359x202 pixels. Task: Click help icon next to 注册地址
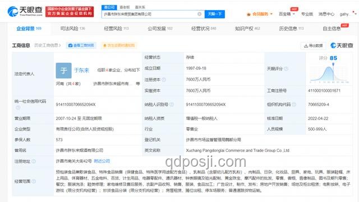34,161
